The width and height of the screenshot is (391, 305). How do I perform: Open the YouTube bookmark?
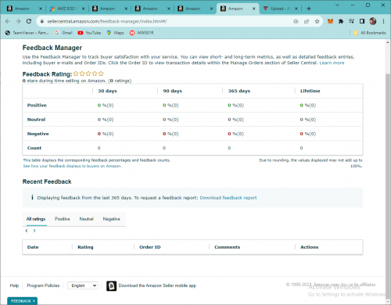point(89,33)
